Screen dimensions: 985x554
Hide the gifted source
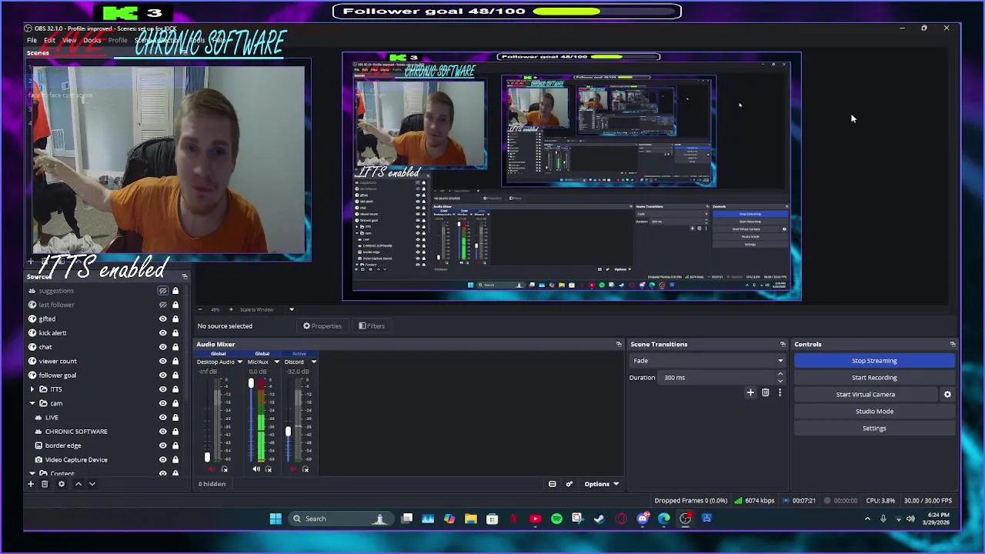pyautogui.click(x=162, y=319)
